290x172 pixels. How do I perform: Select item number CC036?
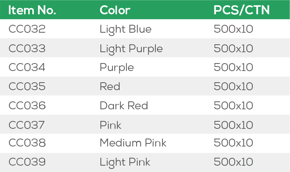(27, 106)
